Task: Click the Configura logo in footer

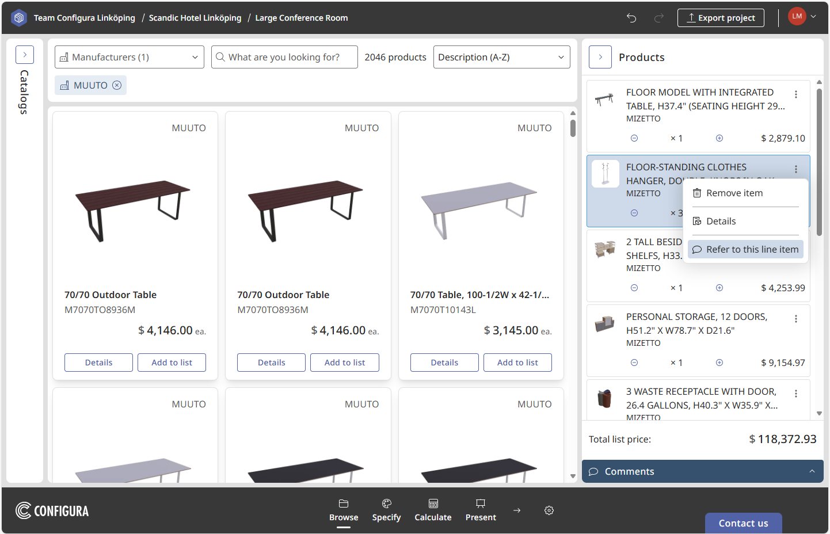Action: [52, 510]
